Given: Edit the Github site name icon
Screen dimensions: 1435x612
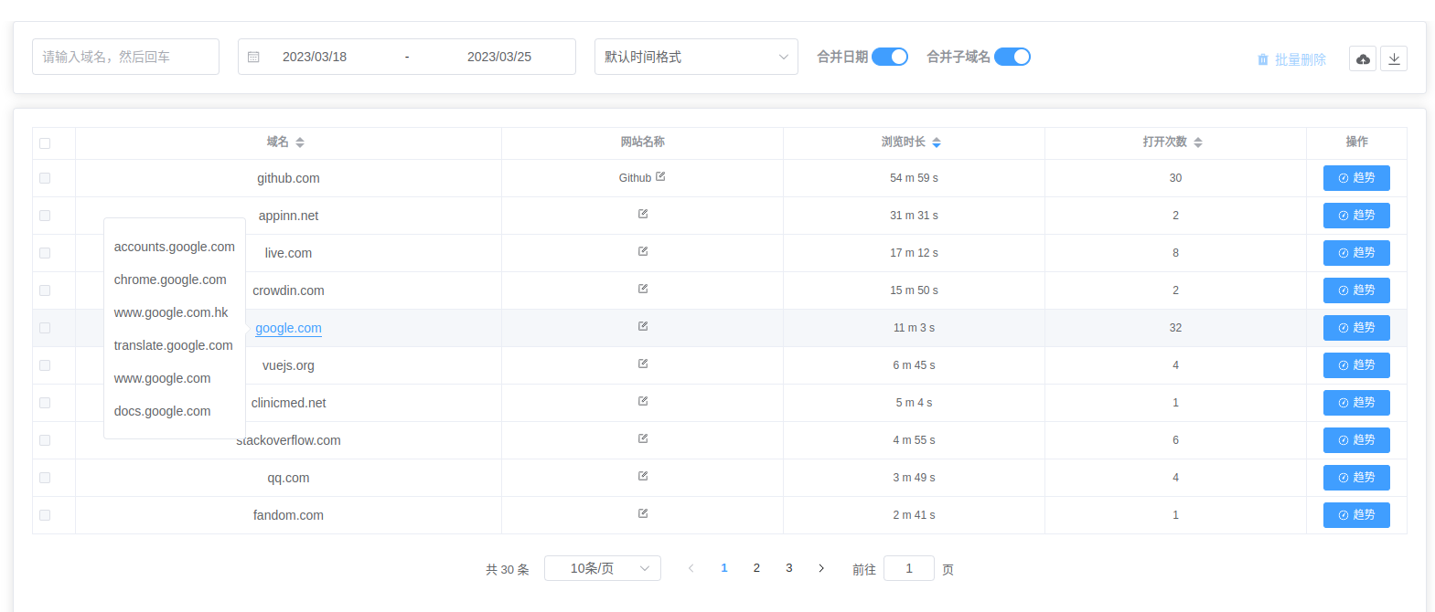Looking at the screenshot, I should (660, 177).
